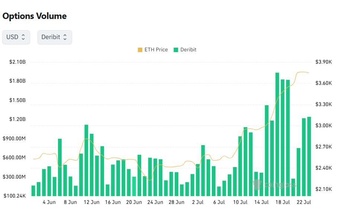Viewport: 337px width, 205px height.
Task: Toggle ETH Price series in legend
Action: 153,50
